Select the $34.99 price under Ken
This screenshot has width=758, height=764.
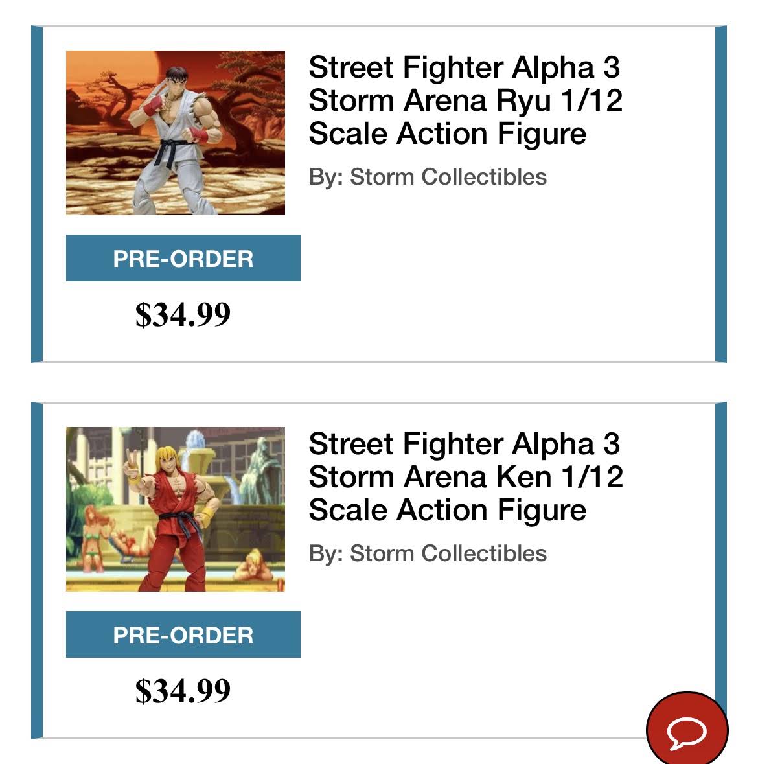(x=183, y=691)
